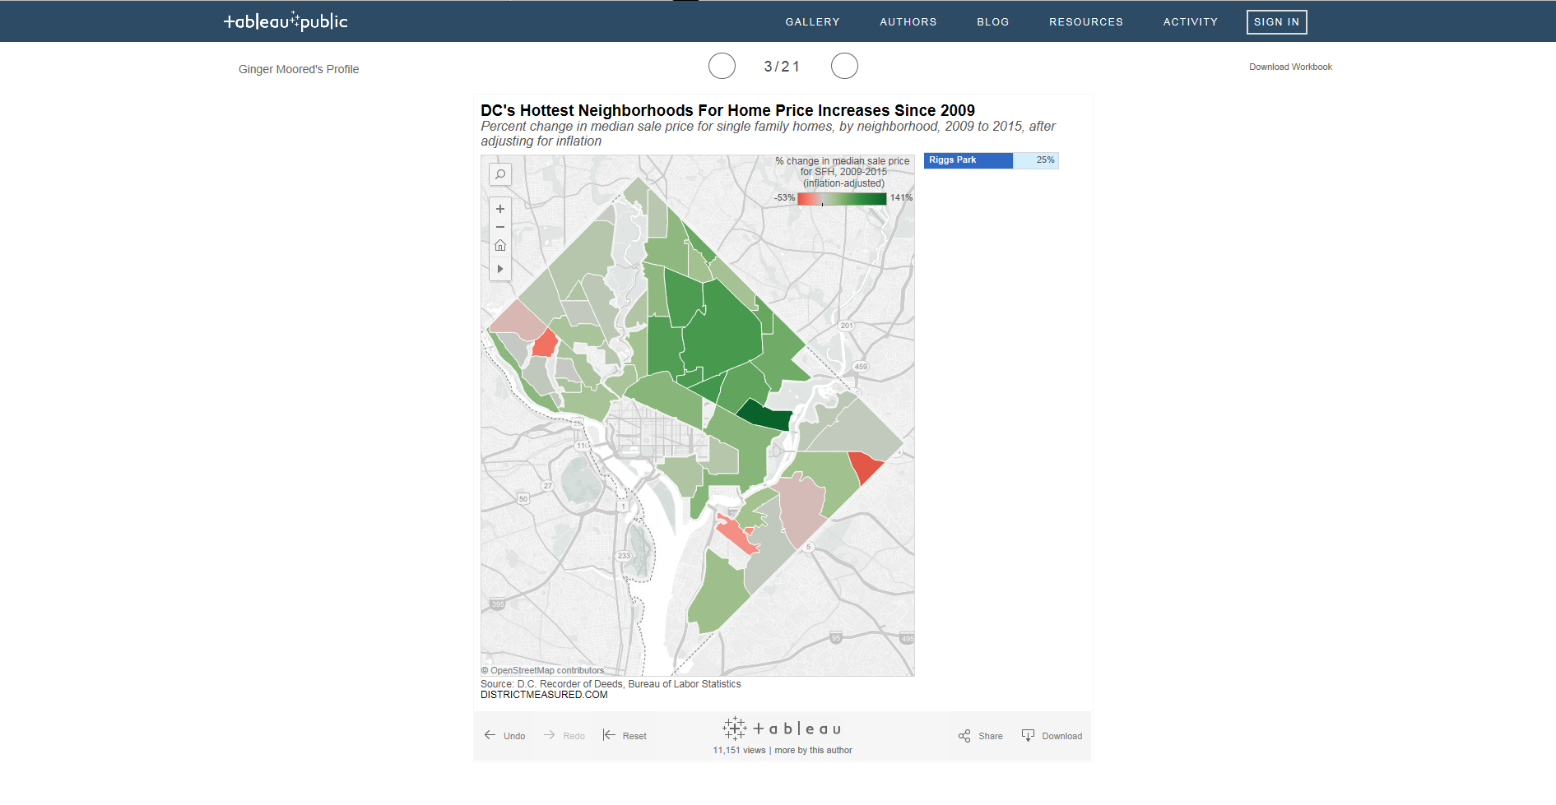Viewport: 1556px width, 805px height.
Task: Click the Undo arrow icon
Action: [490, 735]
